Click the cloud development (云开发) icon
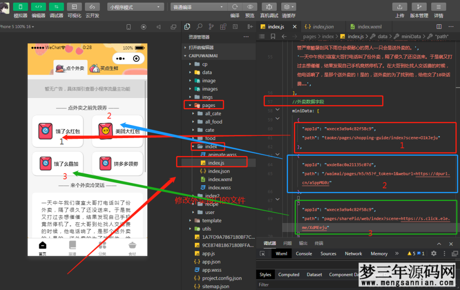This screenshot has height=290, width=460. click(92, 7)
